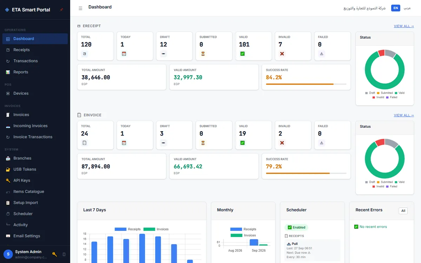This screenshot has height=263, width=421.
Task: Open Scheduler via its sidebar clock icon
Action: 8,214
